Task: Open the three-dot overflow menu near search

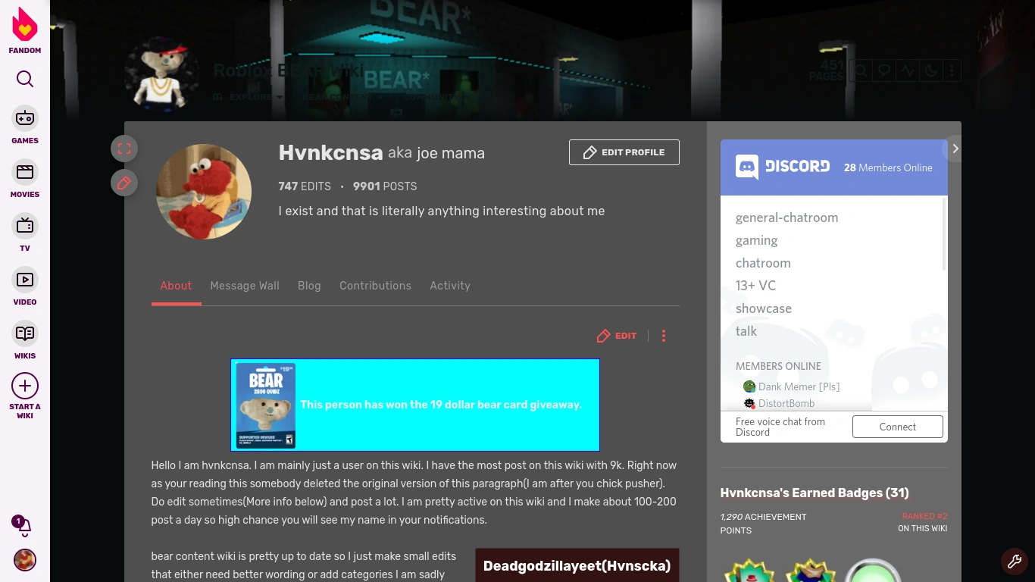Action: pos(952,70)
